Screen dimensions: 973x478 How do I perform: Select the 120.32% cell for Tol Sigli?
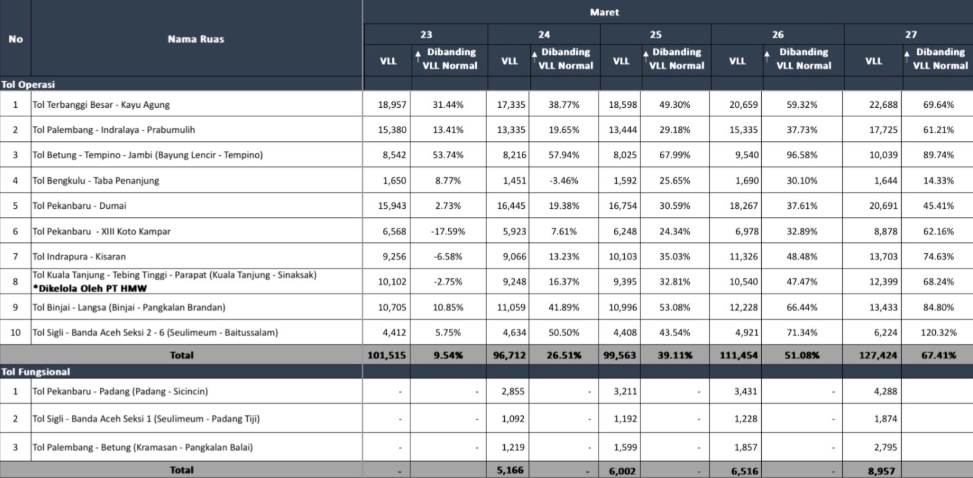coord(938,332)
